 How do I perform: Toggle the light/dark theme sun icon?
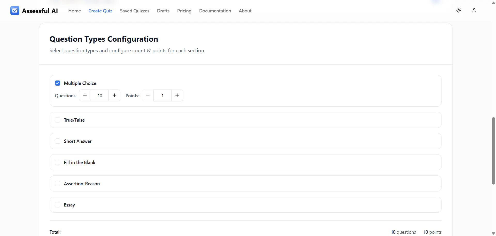click(459, 10)
